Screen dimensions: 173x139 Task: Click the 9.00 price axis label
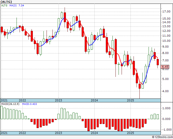pos(166,47)
